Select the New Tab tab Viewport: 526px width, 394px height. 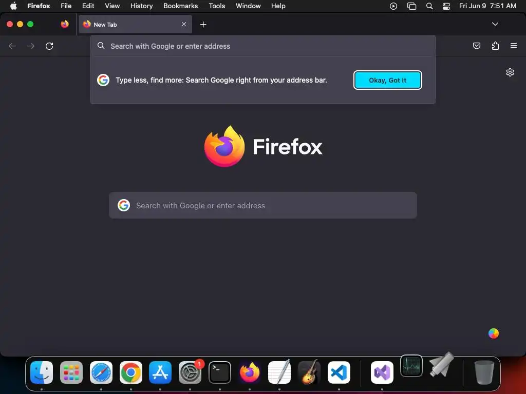point(135,24)
